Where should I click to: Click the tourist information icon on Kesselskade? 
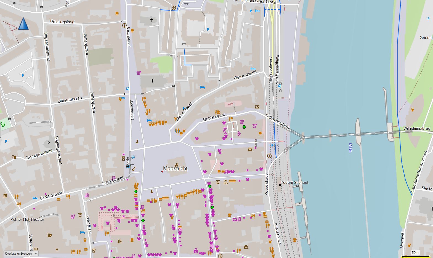269,156
